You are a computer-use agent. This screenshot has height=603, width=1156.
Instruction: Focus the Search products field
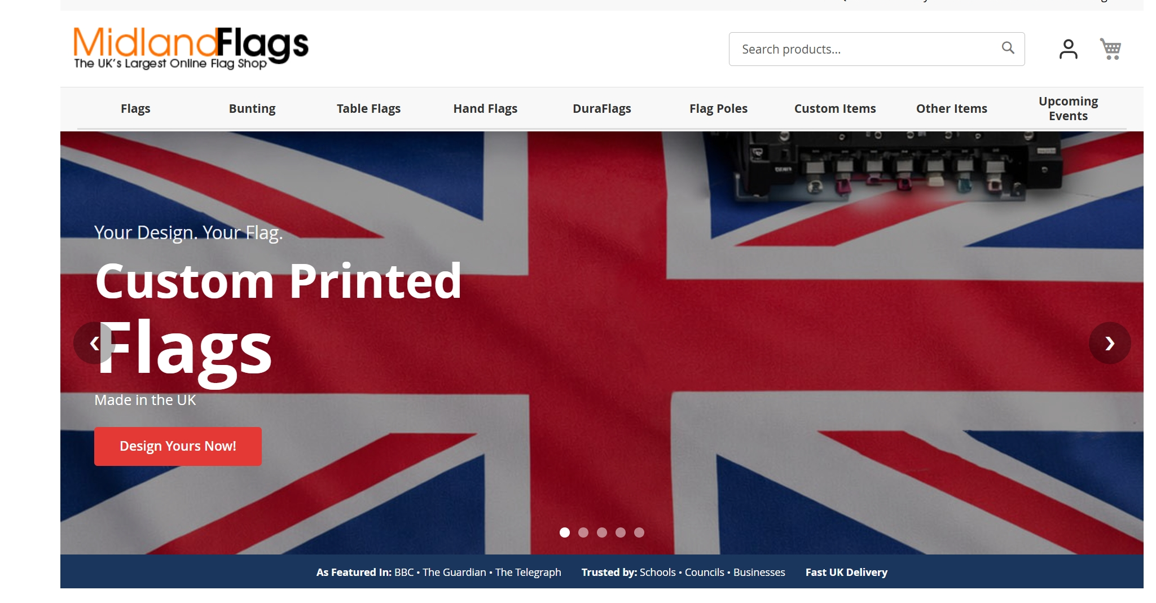coord(877,49)
